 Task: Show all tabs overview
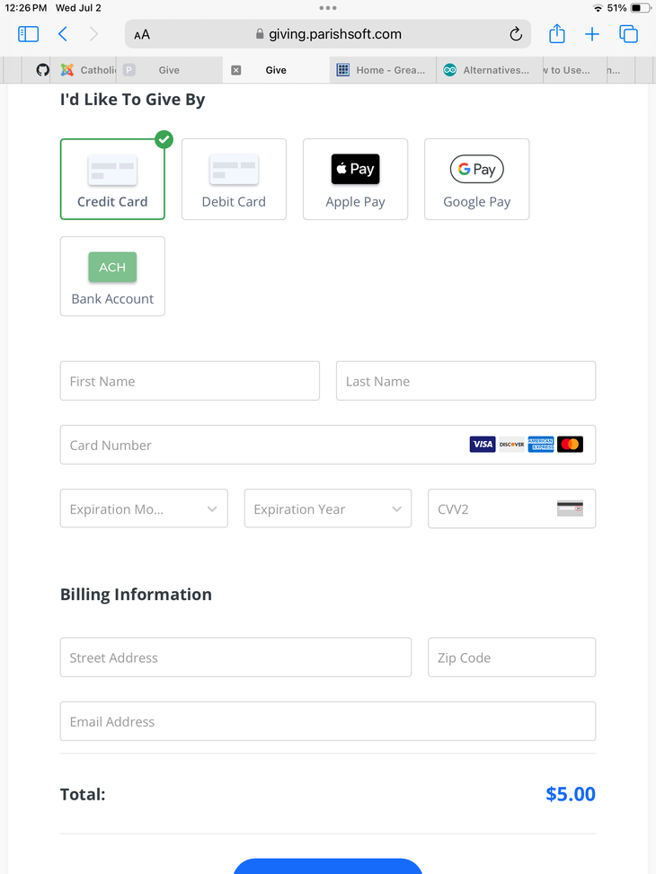point(629,34)
